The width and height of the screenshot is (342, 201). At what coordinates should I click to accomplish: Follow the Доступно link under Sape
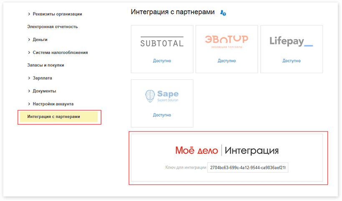tap(162, 115)
